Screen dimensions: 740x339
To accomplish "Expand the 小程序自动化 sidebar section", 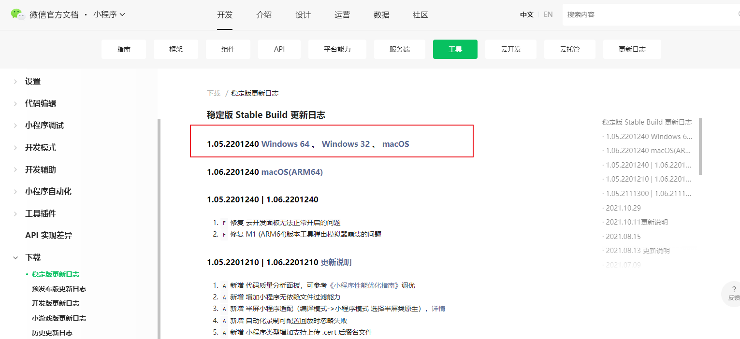I will (x=48, y=192).
